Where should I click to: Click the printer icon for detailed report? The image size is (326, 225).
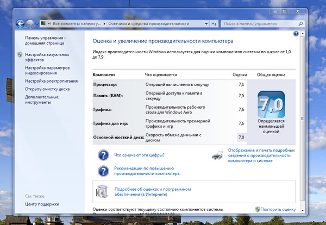click(217, 155)
